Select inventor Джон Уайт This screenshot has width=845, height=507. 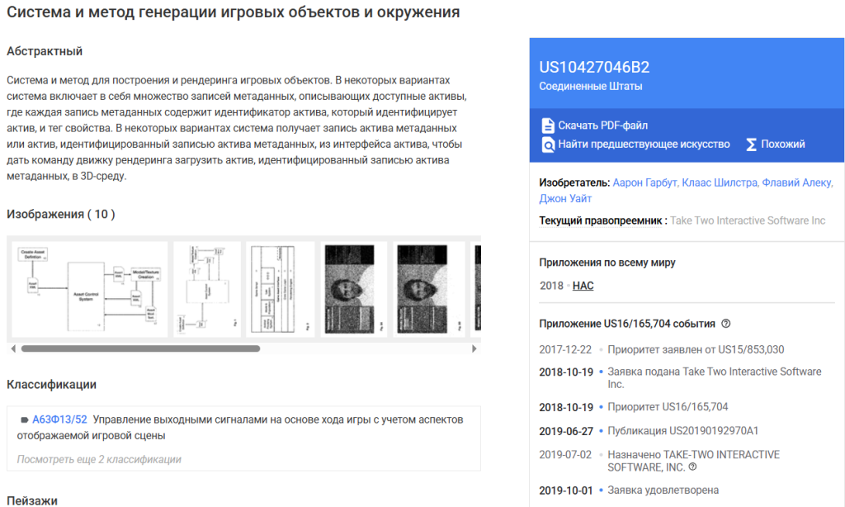[565, 199]
